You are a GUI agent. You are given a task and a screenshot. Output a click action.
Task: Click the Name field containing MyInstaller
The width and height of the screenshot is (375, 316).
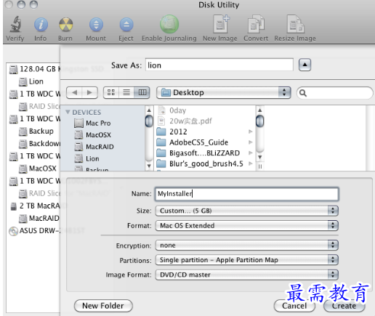(246, 194)
